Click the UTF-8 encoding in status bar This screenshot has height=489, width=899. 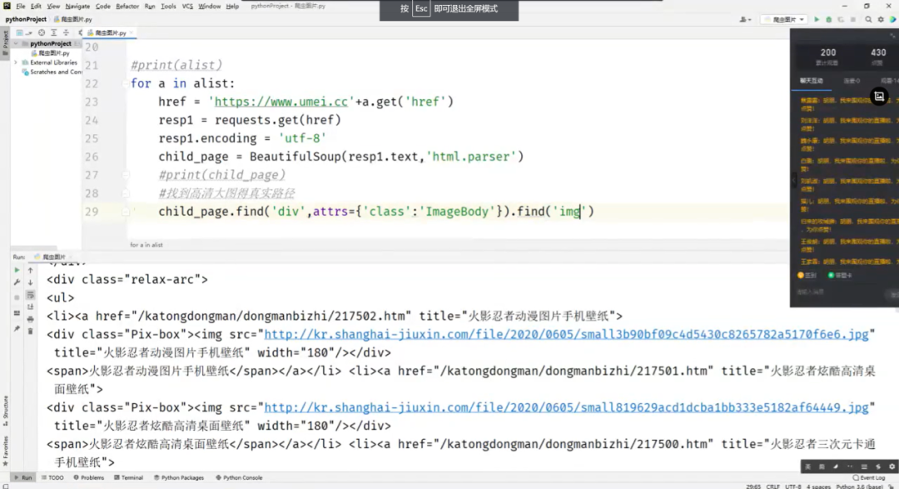pos(793,487)
